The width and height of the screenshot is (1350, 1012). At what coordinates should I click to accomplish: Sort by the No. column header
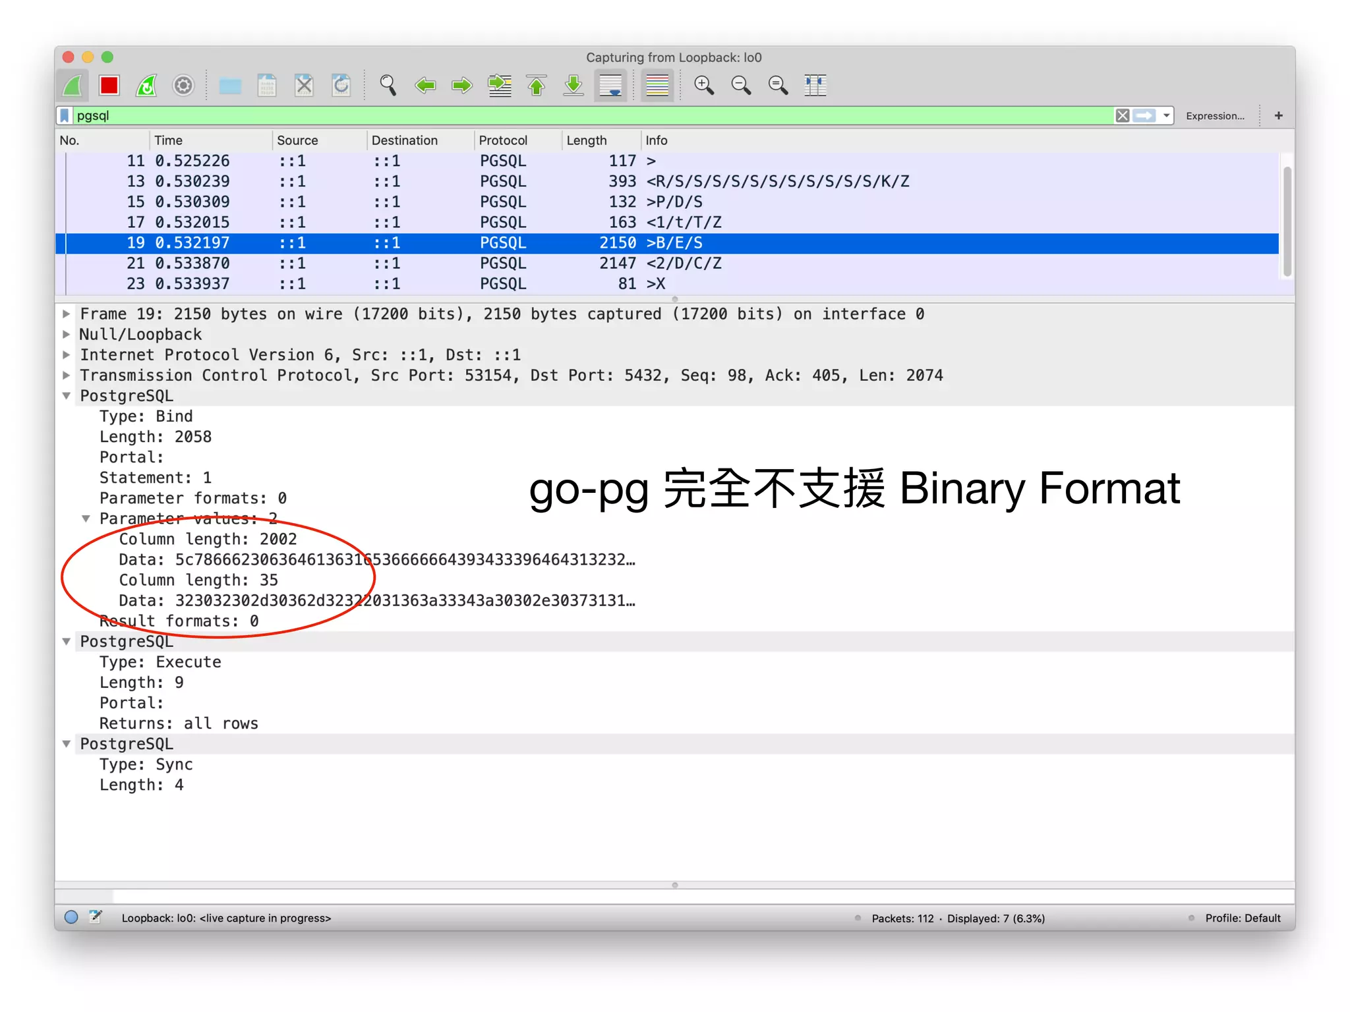[102, 140]
